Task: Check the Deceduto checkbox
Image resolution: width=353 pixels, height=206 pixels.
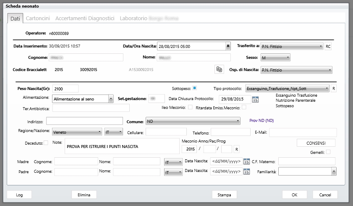Action: tap(46, 143)
